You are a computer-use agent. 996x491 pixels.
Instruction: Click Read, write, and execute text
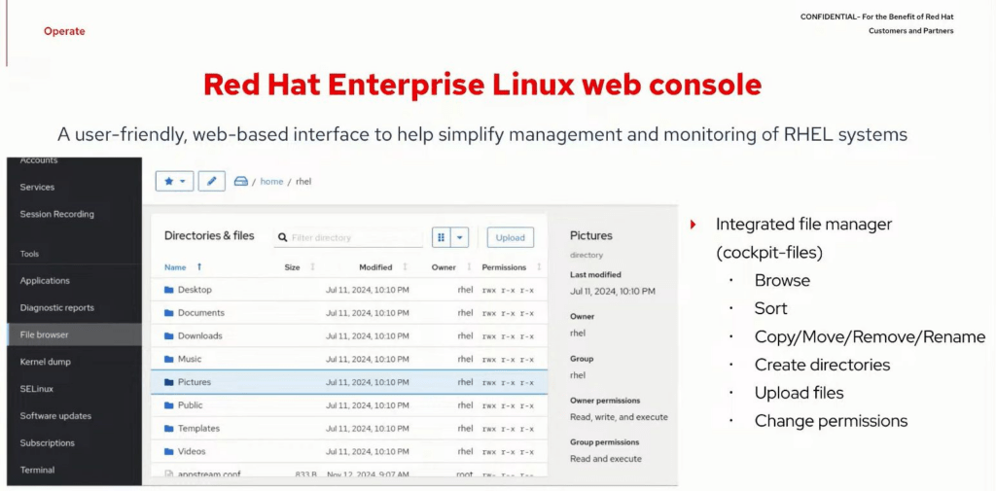pyautogui.click(x=619, y=417)
